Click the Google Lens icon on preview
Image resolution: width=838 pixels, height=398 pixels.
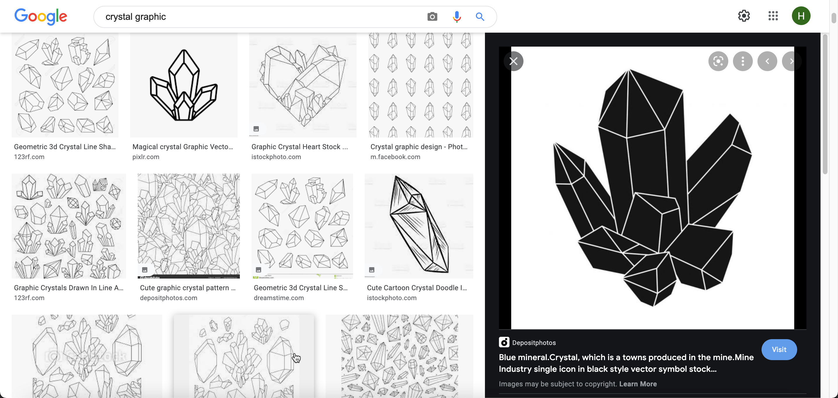coord(718,61)
